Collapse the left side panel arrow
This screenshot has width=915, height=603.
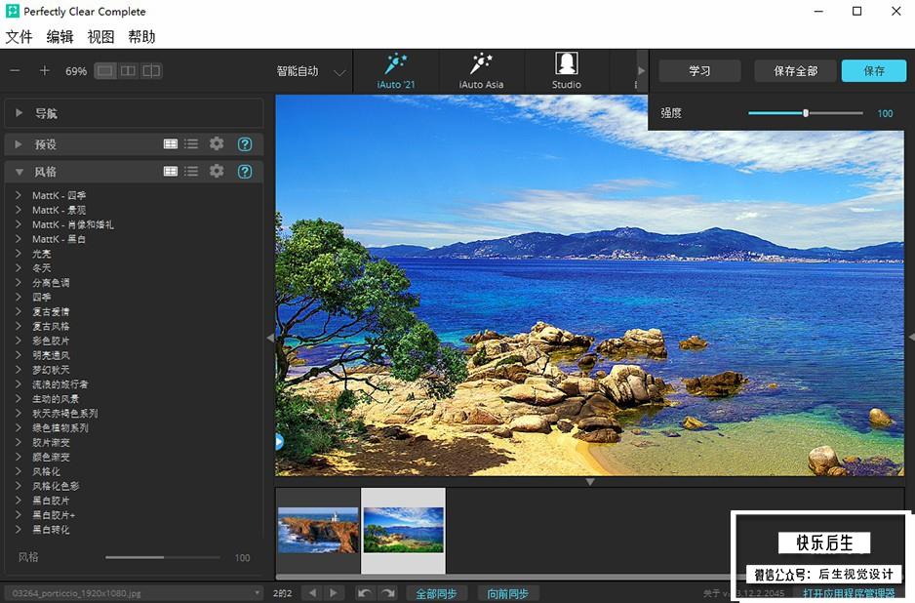pos(270,338)
